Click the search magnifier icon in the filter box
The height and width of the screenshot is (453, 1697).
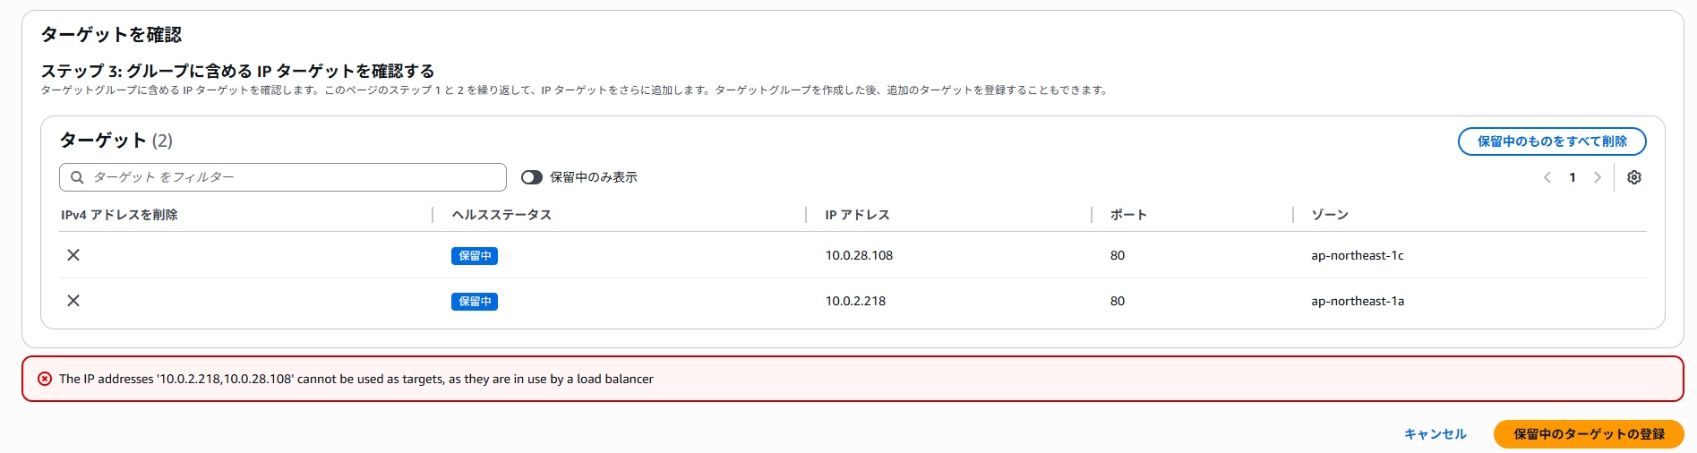coord(77,177)
